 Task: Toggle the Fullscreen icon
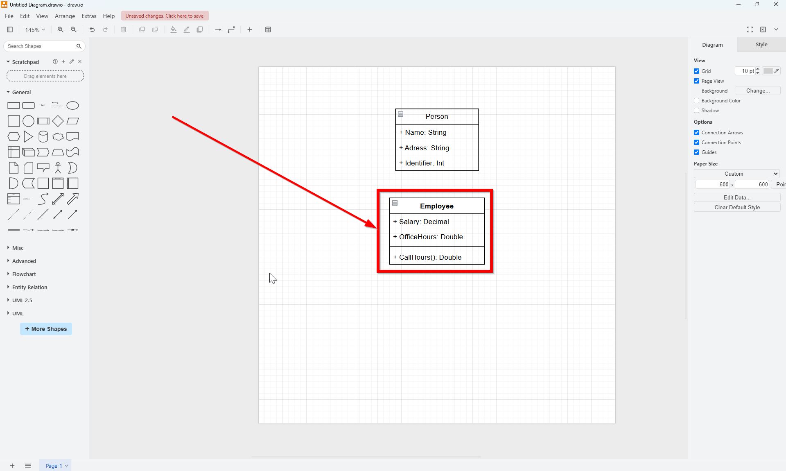(x=750, y=29)
